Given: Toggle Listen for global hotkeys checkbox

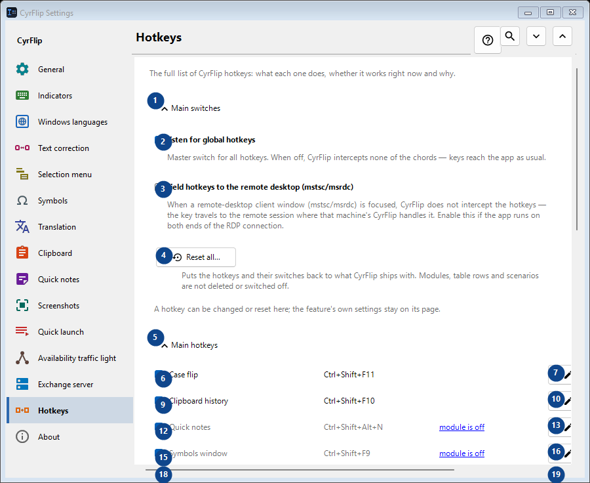Looking at the screenshot, I should 159,140.
